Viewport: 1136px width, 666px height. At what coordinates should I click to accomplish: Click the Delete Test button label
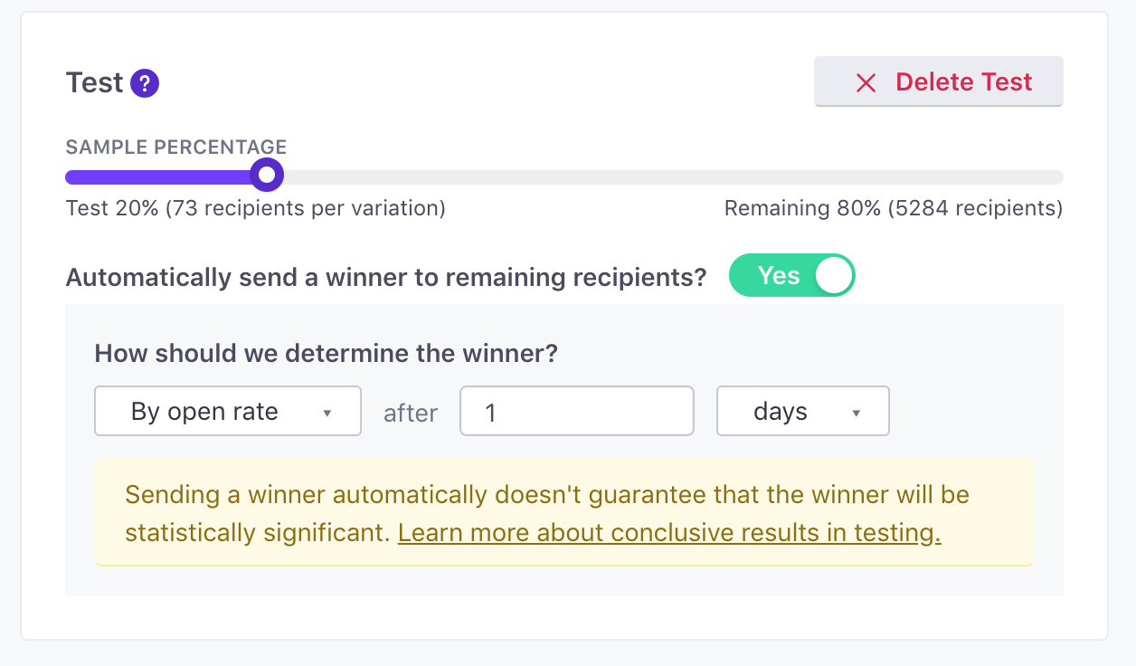tap(964, 82)
